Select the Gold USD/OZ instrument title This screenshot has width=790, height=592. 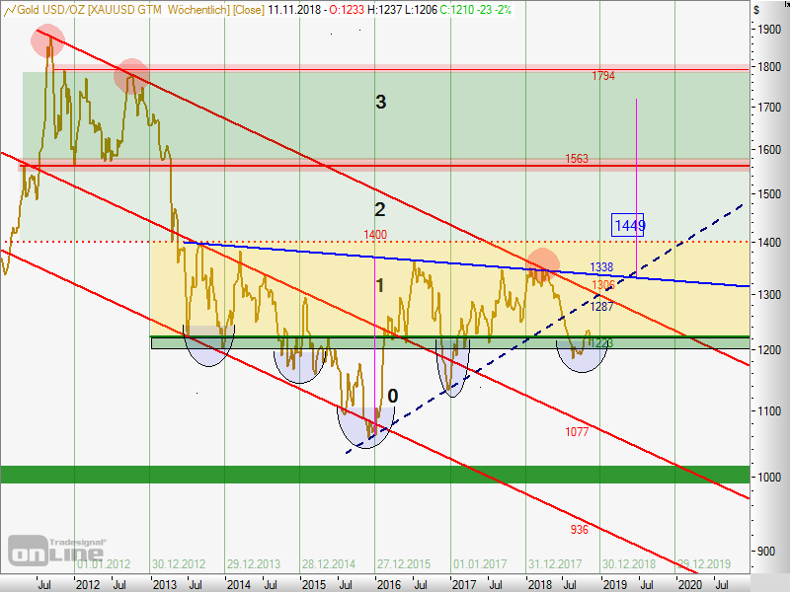click(x=51, y=10)
